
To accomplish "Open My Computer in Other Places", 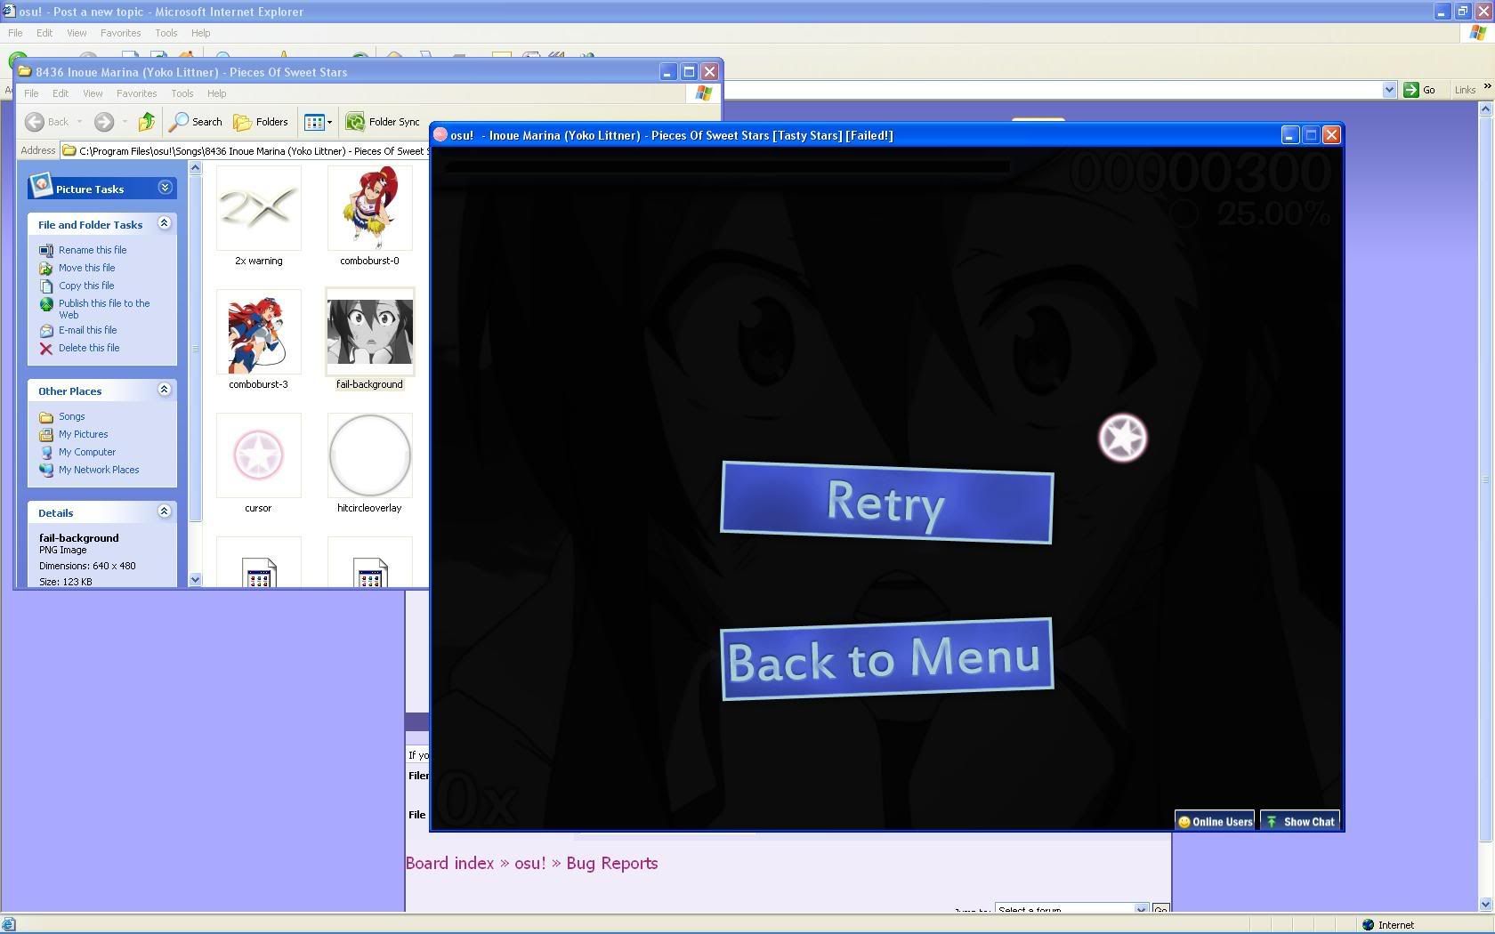I will 87,452.
